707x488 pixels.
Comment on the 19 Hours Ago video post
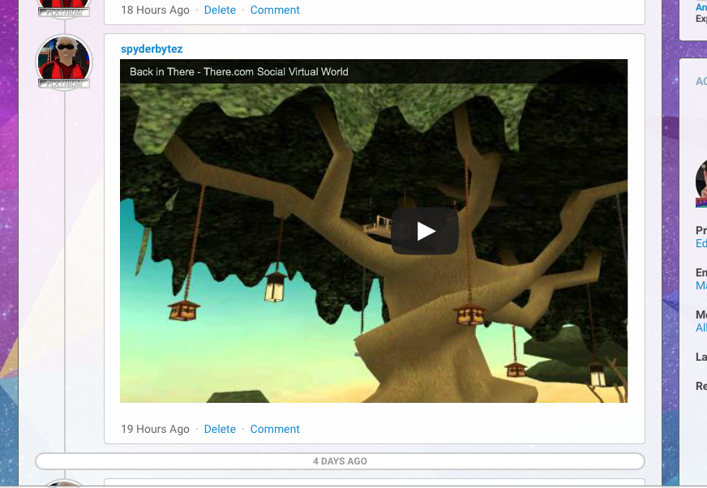(275, 430)
